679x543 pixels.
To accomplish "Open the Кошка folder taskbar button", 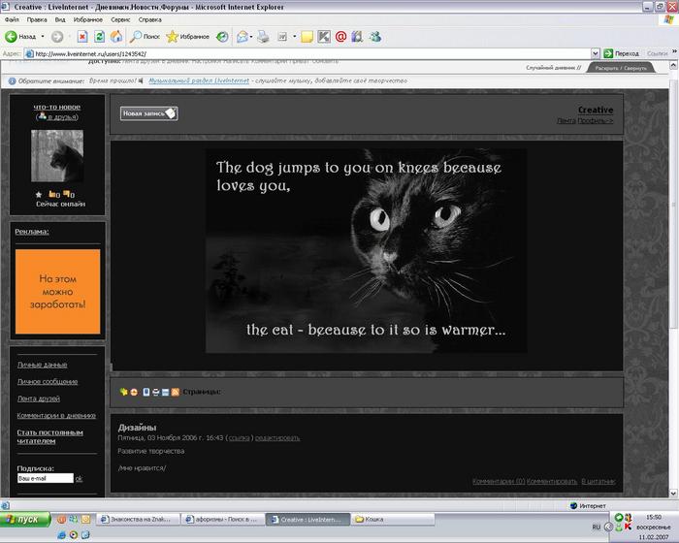I will (394, 519).
